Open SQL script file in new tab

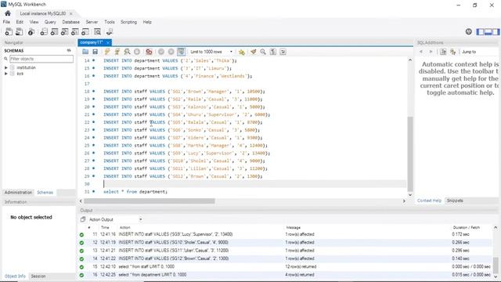coord(19,31)
